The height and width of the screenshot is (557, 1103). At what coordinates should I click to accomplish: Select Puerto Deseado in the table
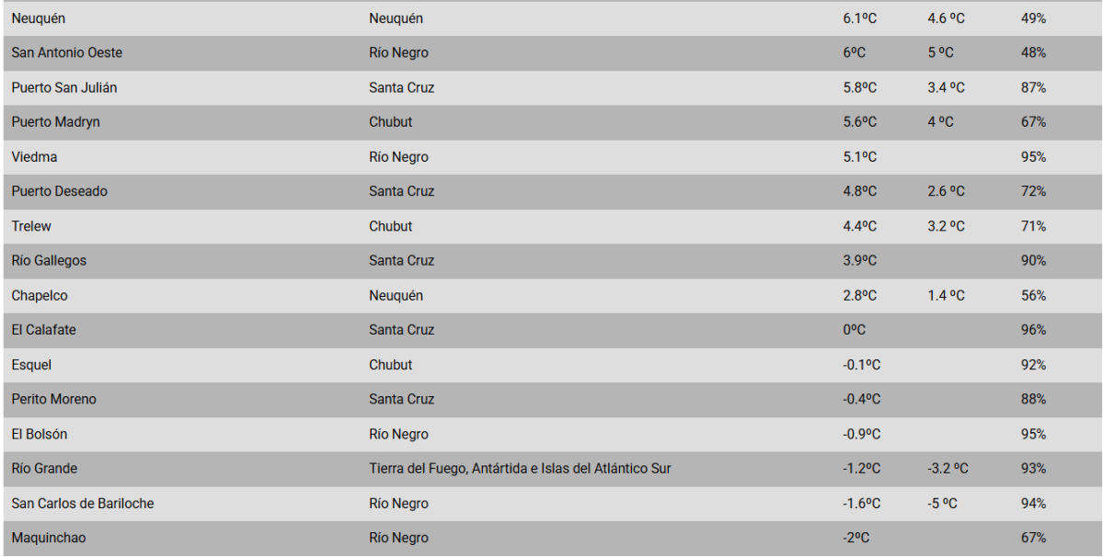(60, 191)
